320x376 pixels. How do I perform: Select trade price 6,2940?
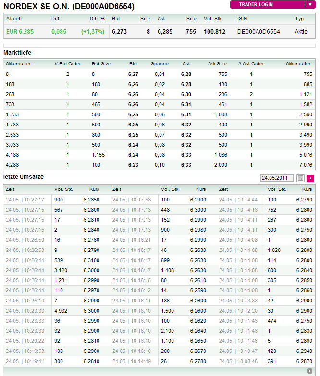[x=304, y=351]
